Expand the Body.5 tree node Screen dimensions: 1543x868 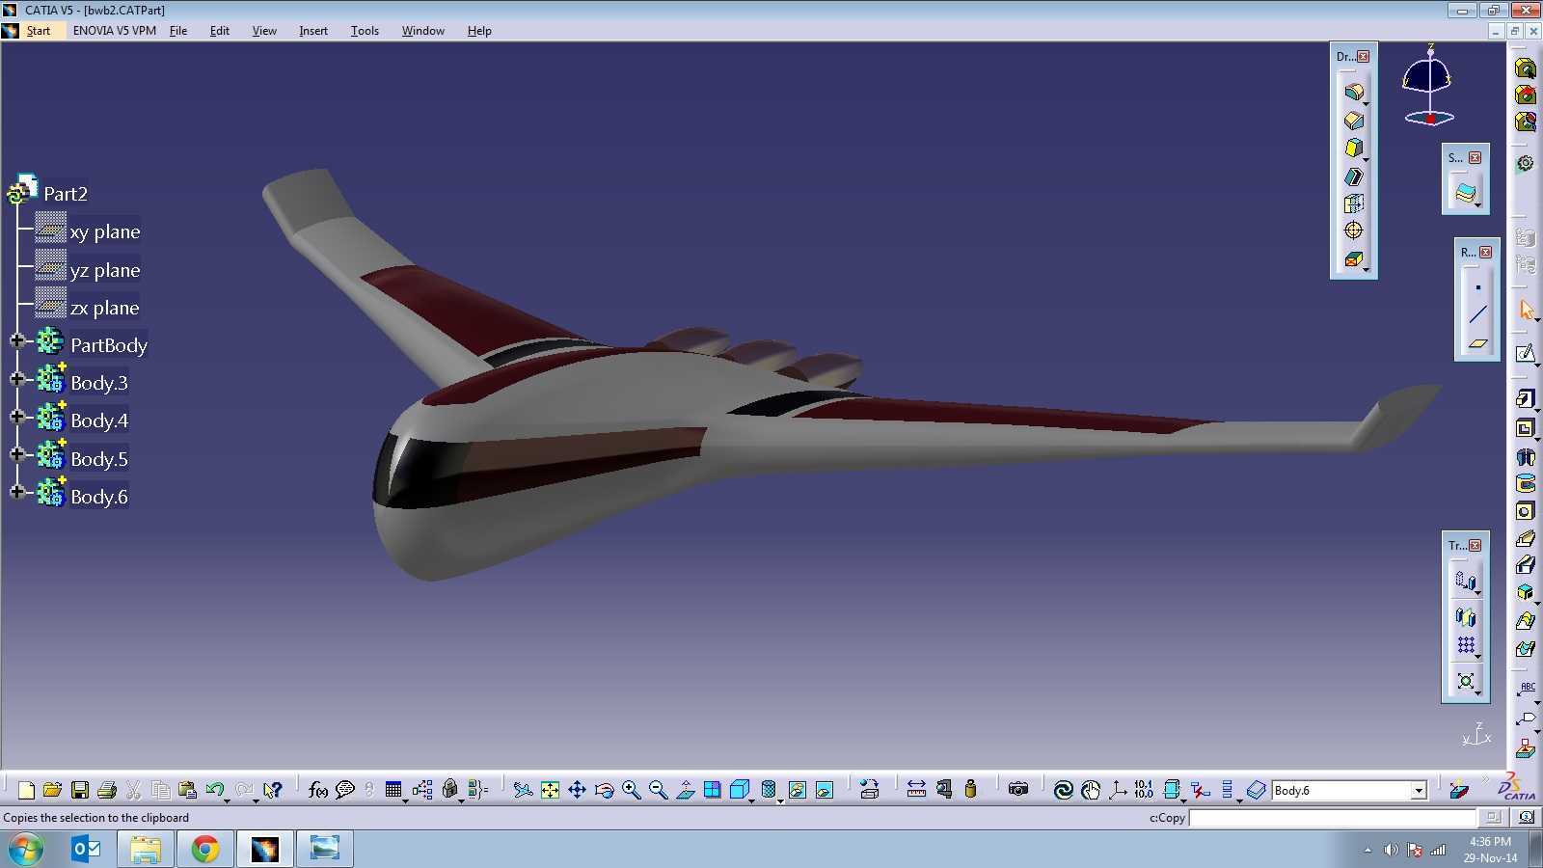pyautogui.click(x=16, y=454)
